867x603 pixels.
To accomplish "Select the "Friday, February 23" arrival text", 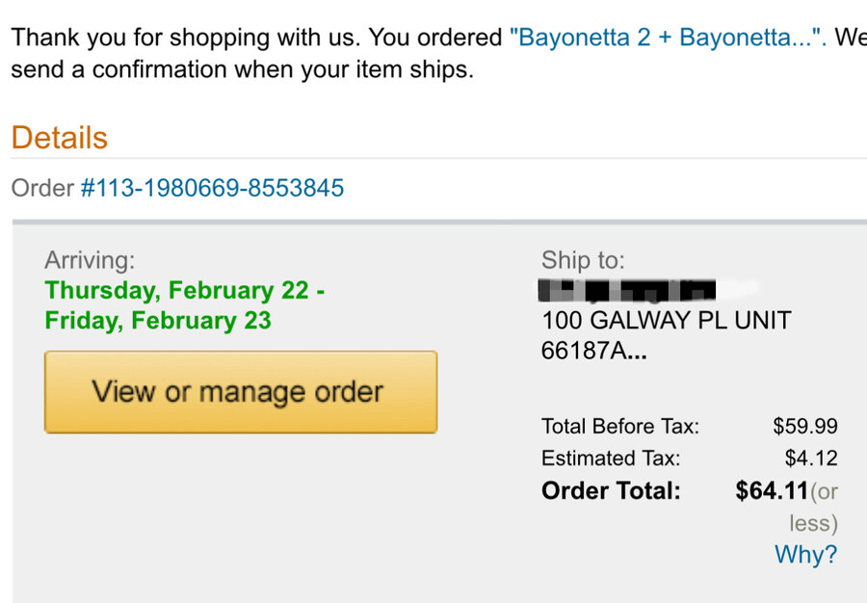I will (x=158, y=320).
